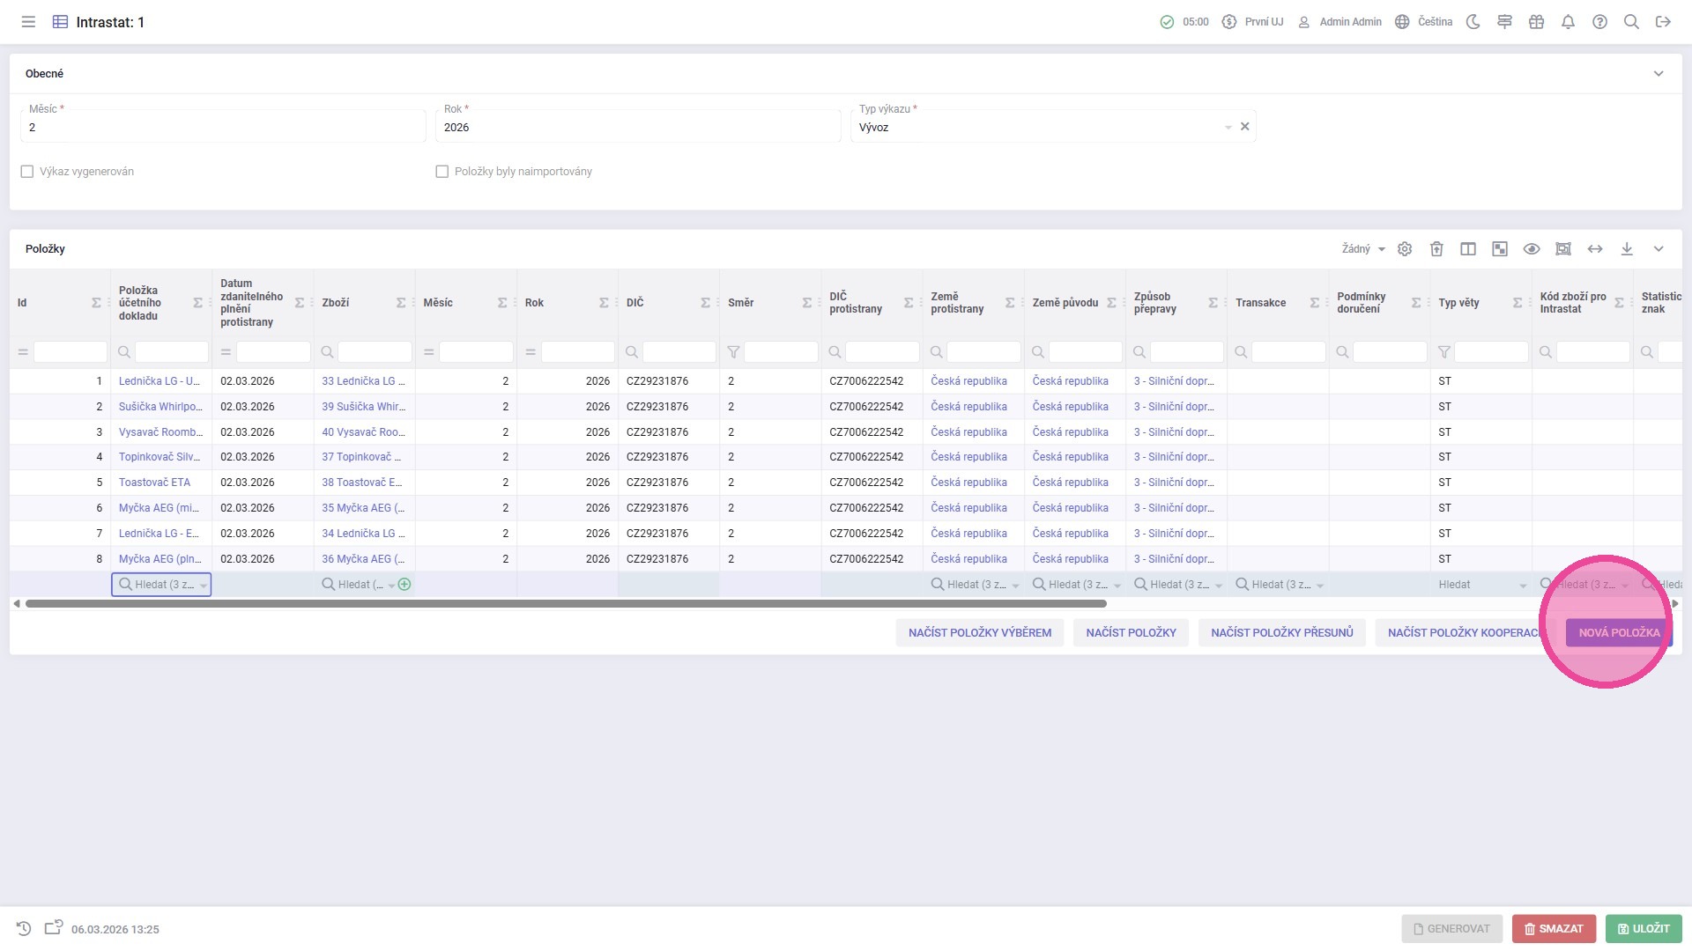The width and height of the screenshot is (1692, 951).
Task: Click the trash icon in Položky toolbar
Action: pos(1436,249)
